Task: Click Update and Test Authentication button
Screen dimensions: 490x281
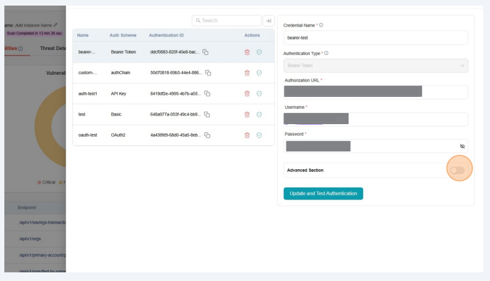Action: pyautogui.click(x=323, y=193)
